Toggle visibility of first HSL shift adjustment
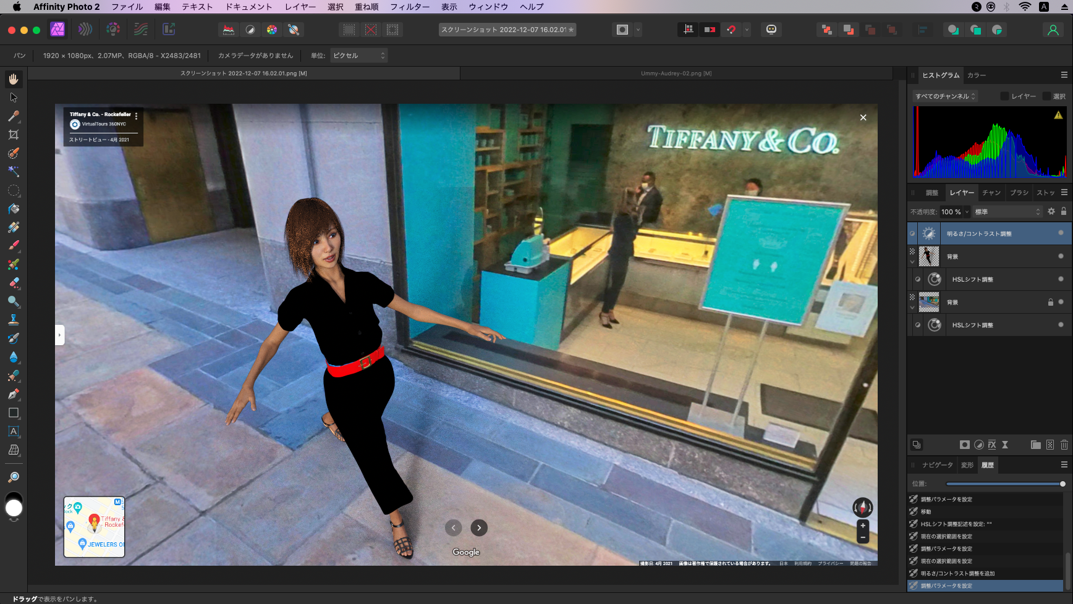This screenshot has height=604, width=1073. (x=1061, y=279)
